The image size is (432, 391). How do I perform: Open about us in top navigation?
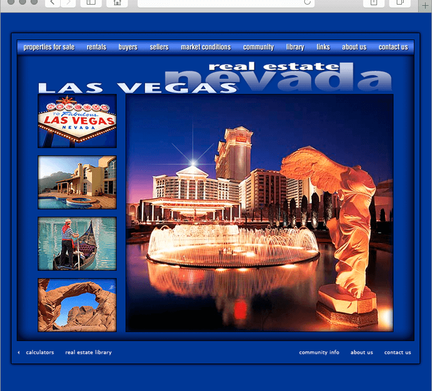coord(354,47)
